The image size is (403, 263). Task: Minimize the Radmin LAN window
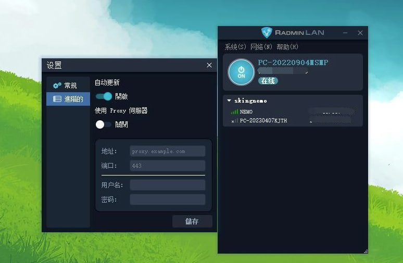click(x=345, y=33)
